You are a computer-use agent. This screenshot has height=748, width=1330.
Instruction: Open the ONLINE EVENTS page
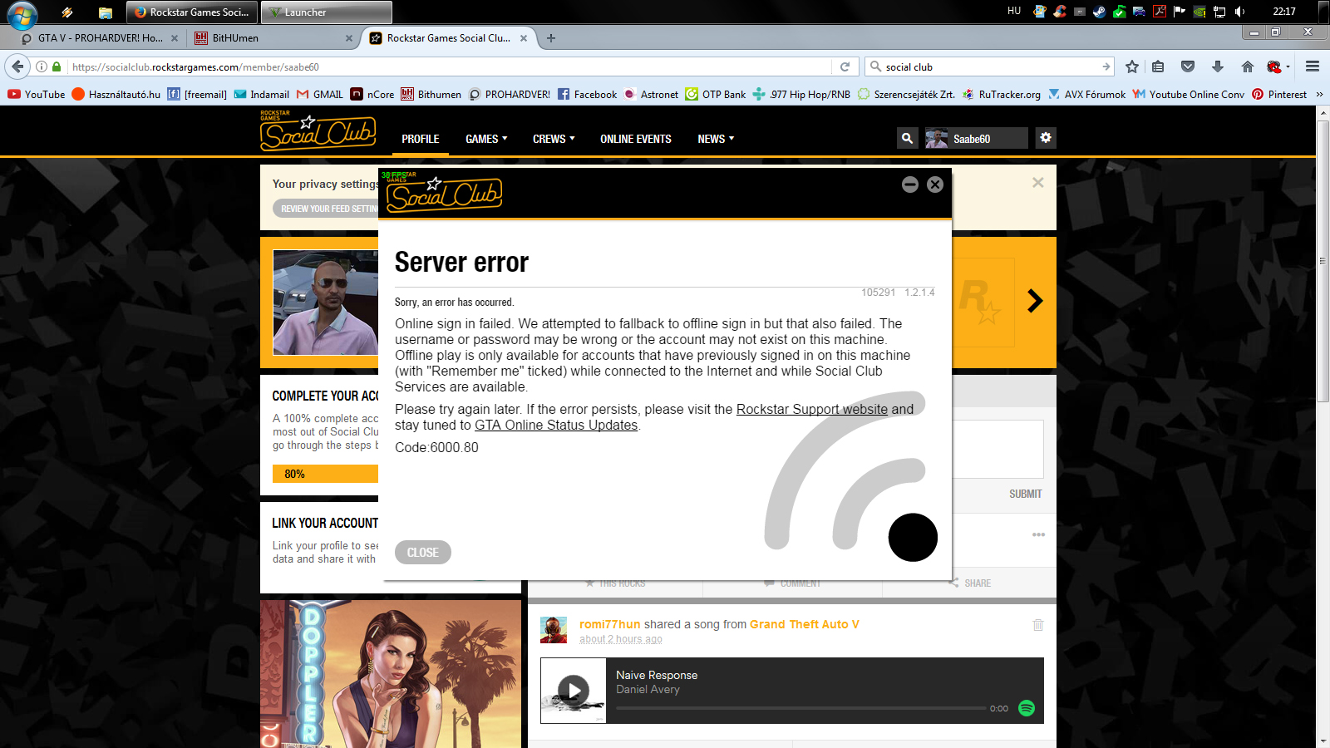pyautogui.click(x=636, y=139)
